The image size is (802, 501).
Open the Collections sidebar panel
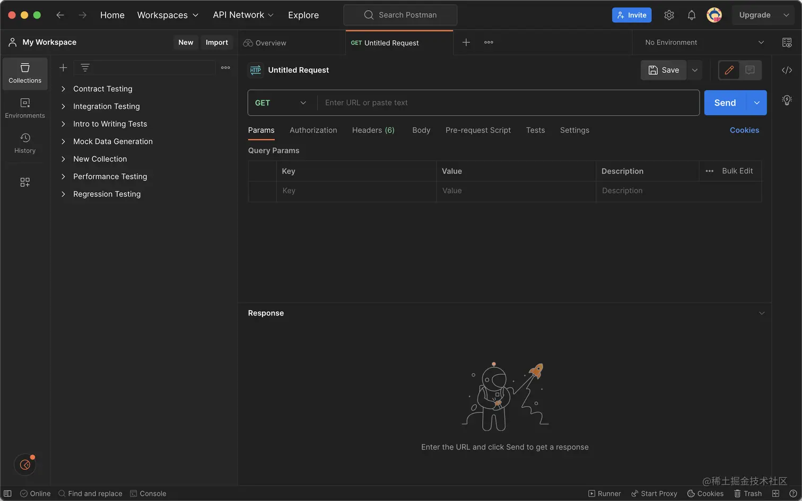(x=25, y=73)
